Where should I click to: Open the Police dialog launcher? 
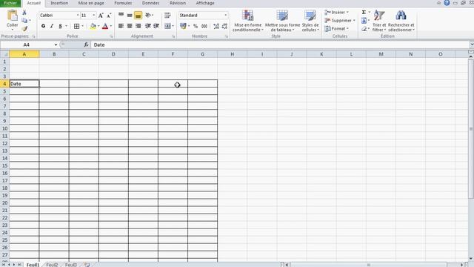click(x=111, y=36)
